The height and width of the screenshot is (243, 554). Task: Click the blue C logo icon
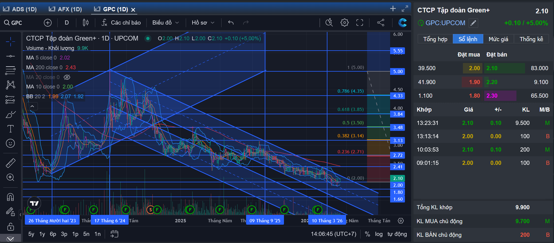(x=402, y=23)
